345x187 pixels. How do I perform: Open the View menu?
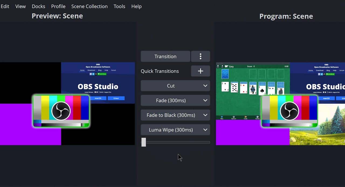click(x=20, y=6)
